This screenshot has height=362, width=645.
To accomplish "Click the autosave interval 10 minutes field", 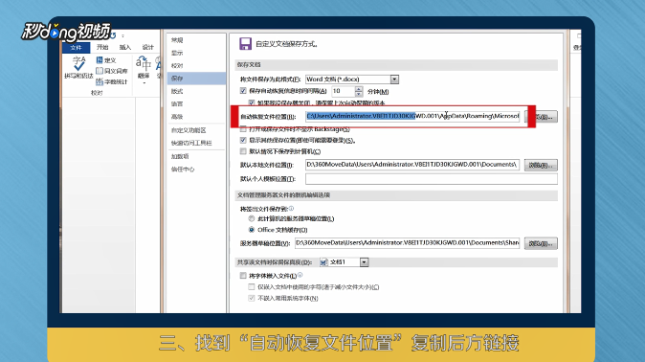I will click(343, 91).
